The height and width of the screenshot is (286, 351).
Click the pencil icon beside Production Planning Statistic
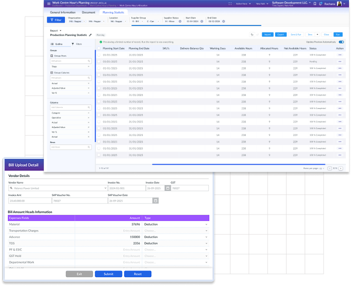click(90, 35)
